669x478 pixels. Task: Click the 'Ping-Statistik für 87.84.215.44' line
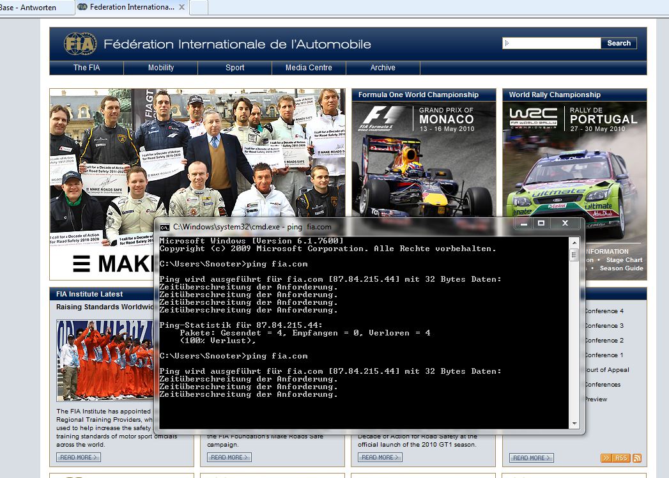[x=241, y=325]
